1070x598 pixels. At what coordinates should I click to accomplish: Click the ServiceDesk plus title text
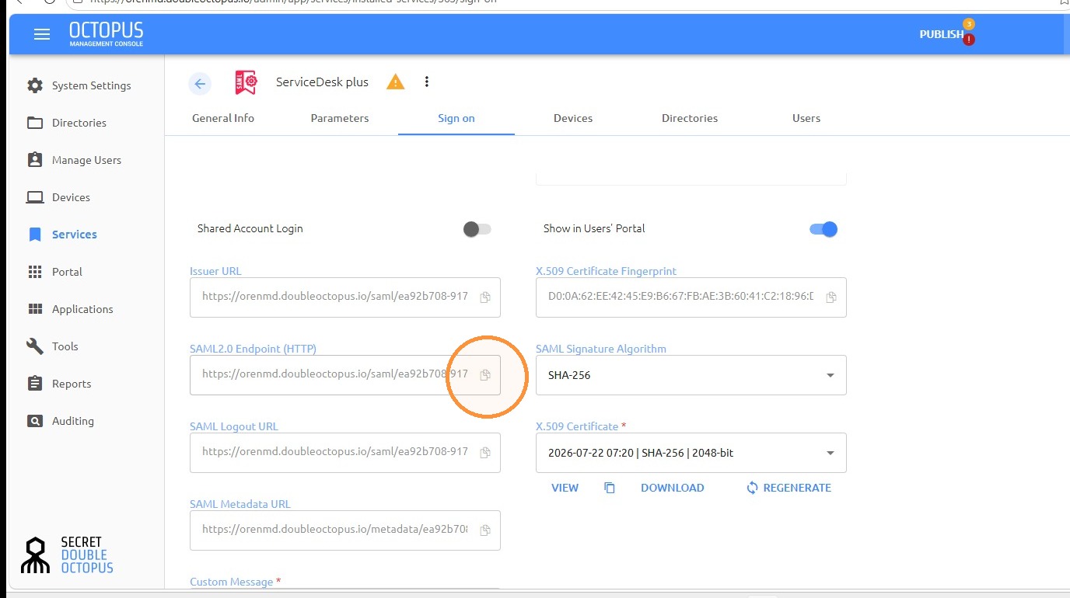(322, 82)
